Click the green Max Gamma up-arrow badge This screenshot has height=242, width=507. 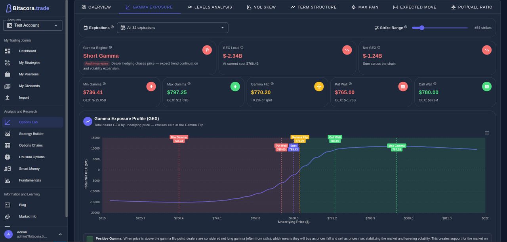pos(235,86)
